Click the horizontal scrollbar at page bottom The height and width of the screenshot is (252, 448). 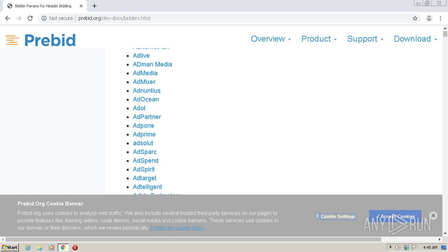point(193,239)
